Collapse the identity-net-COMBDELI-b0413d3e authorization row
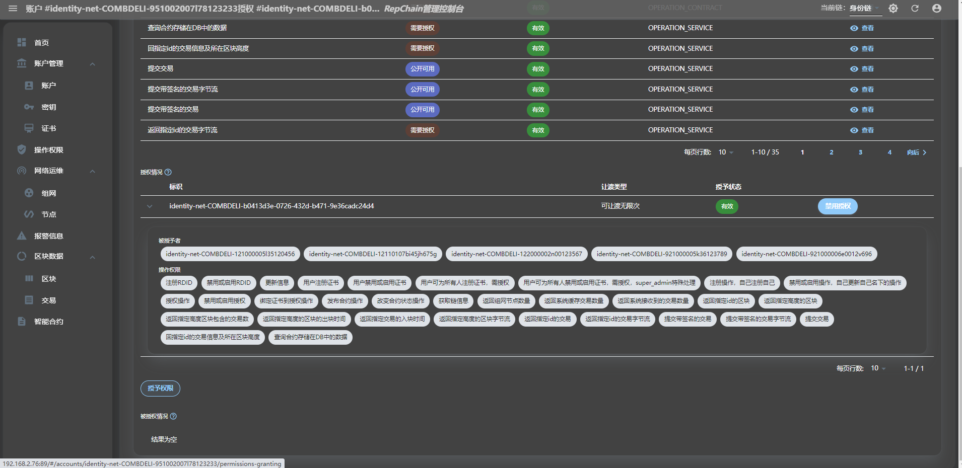 point(150,206)
